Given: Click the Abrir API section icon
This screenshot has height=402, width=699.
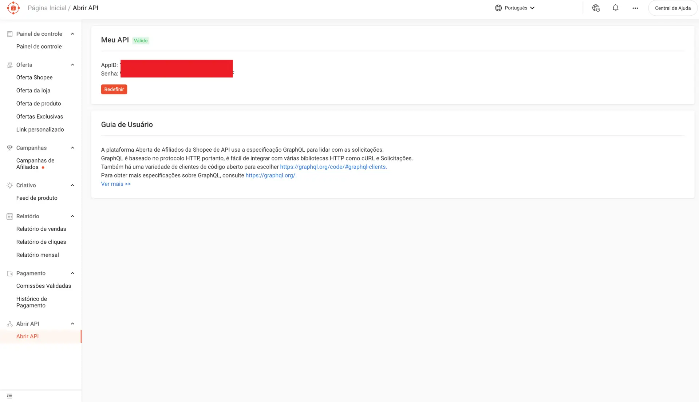Looking at the screenshot, I should coord(10,324).
